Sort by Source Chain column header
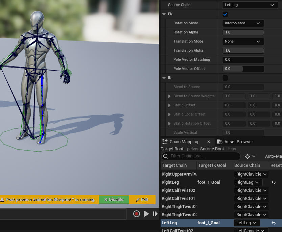 click(251, 165)
